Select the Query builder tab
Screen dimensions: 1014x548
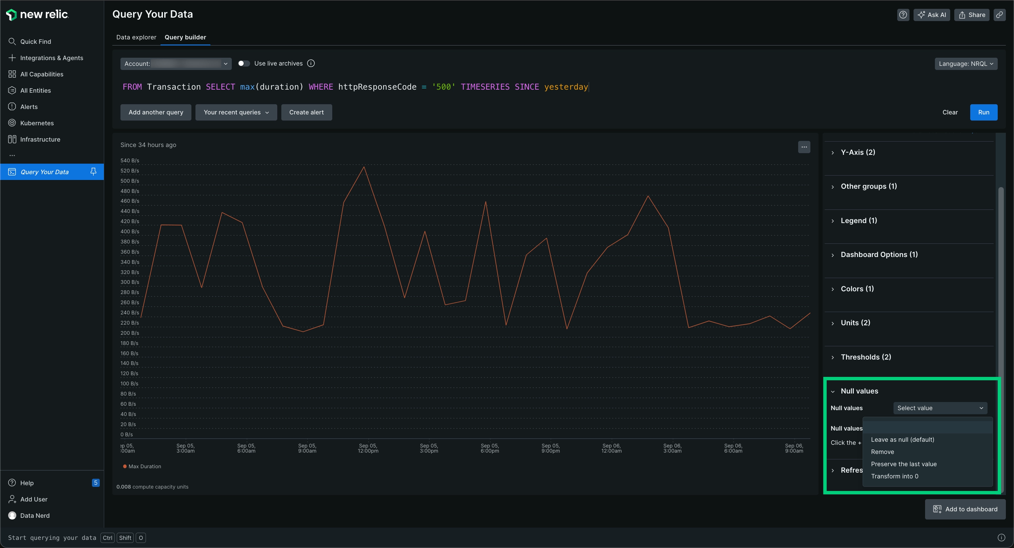(185, 37)
